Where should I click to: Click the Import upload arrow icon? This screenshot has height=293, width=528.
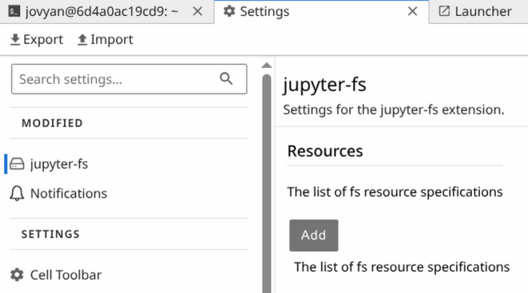(x=82, y=40)
